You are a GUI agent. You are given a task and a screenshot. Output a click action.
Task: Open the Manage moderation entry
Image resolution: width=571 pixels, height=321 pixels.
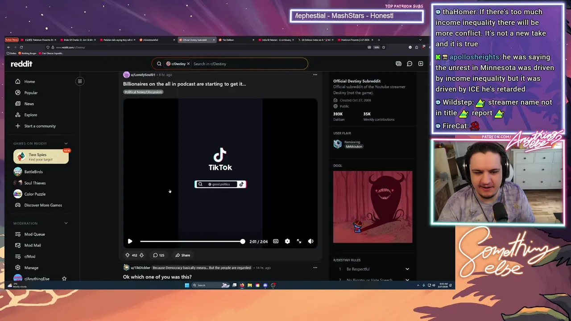(x=31, y=267)
